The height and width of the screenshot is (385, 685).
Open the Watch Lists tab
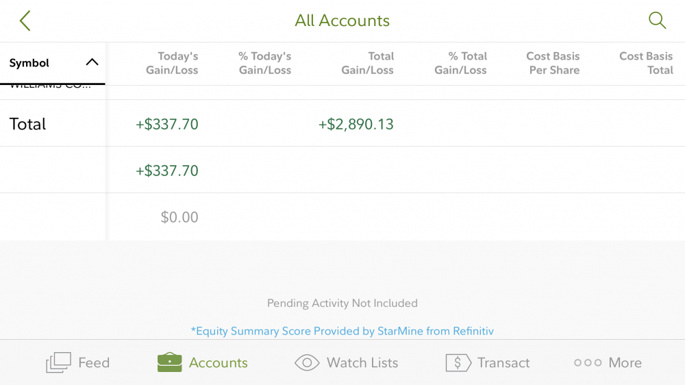tap(362, 362)
